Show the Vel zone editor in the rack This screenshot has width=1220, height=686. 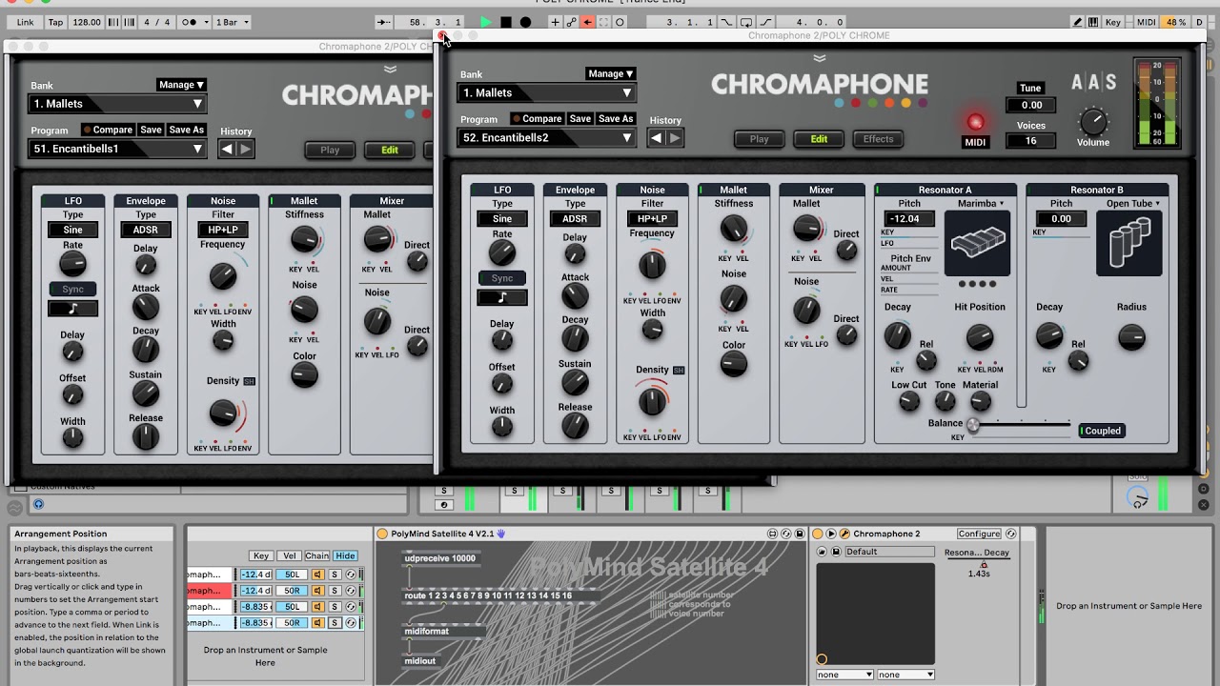289,555
